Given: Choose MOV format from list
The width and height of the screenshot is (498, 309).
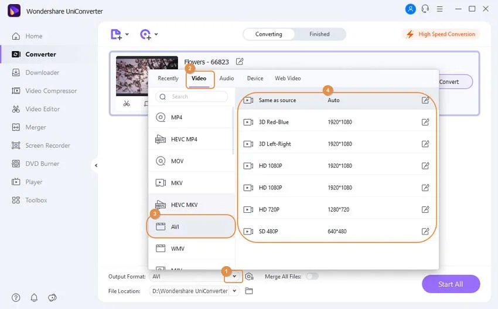Looking at the screenshot, I should point(190,161).
